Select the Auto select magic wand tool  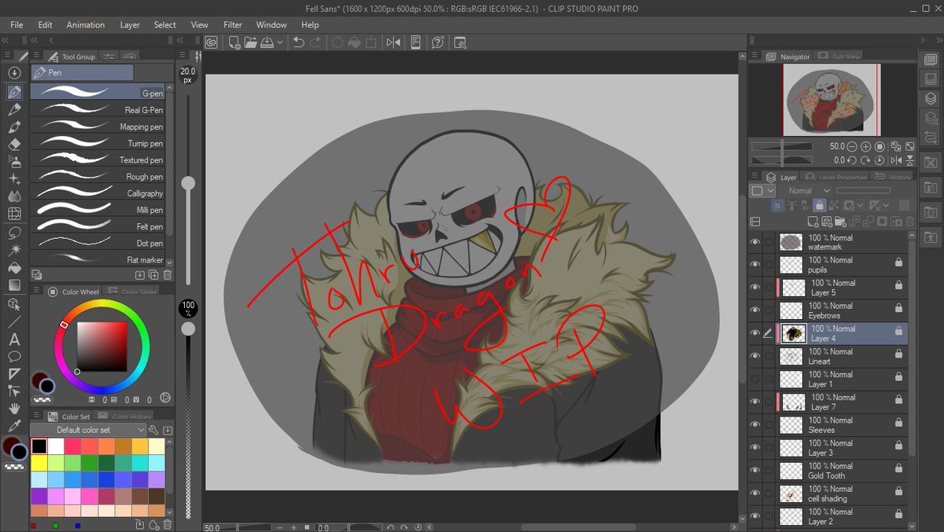14,249
